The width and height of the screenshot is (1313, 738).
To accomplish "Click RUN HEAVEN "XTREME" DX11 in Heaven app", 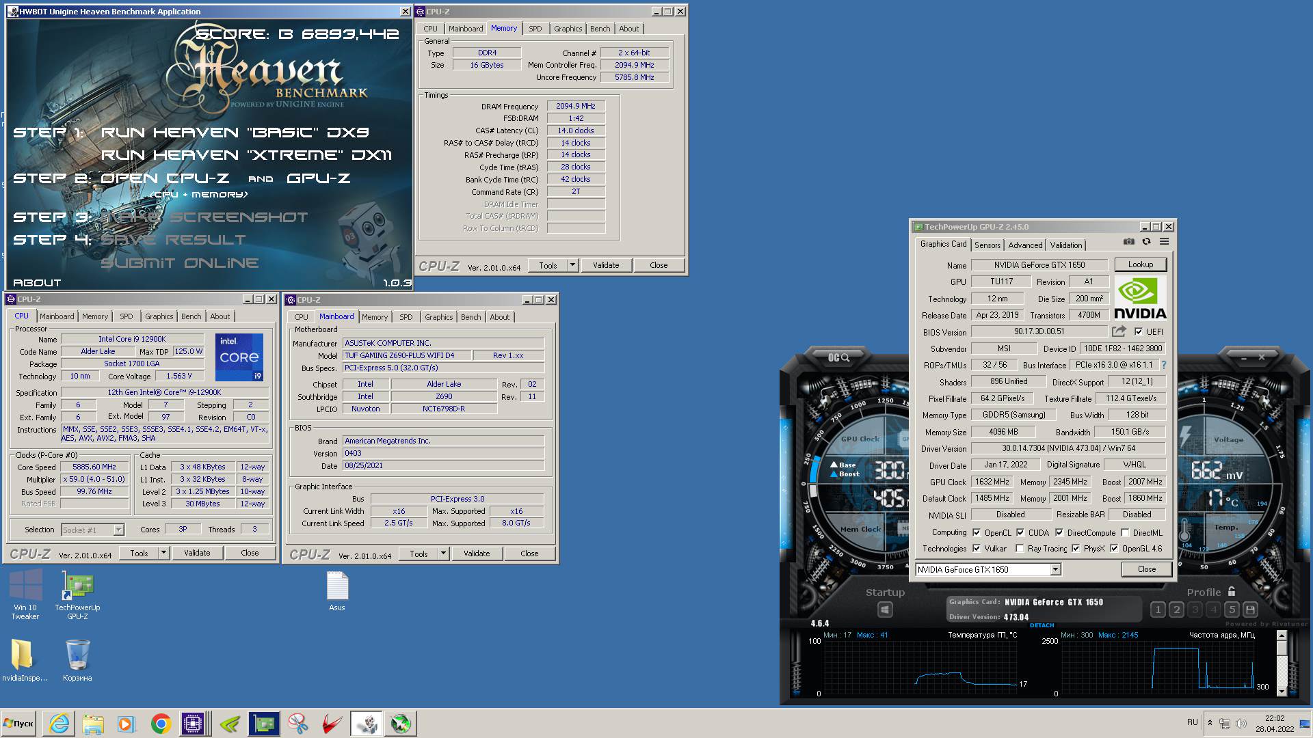I will (246, 155).
